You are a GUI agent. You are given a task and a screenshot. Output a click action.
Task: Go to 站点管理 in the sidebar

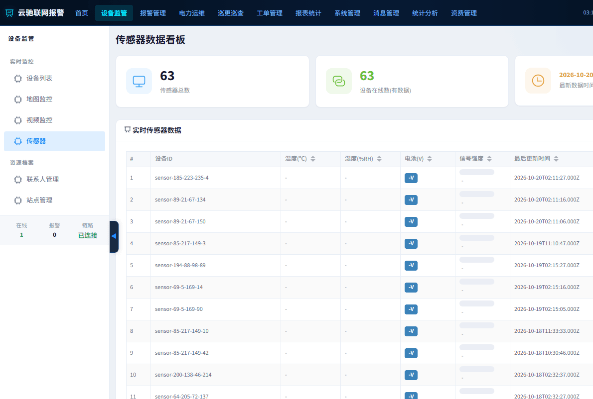tap(54, 200)
